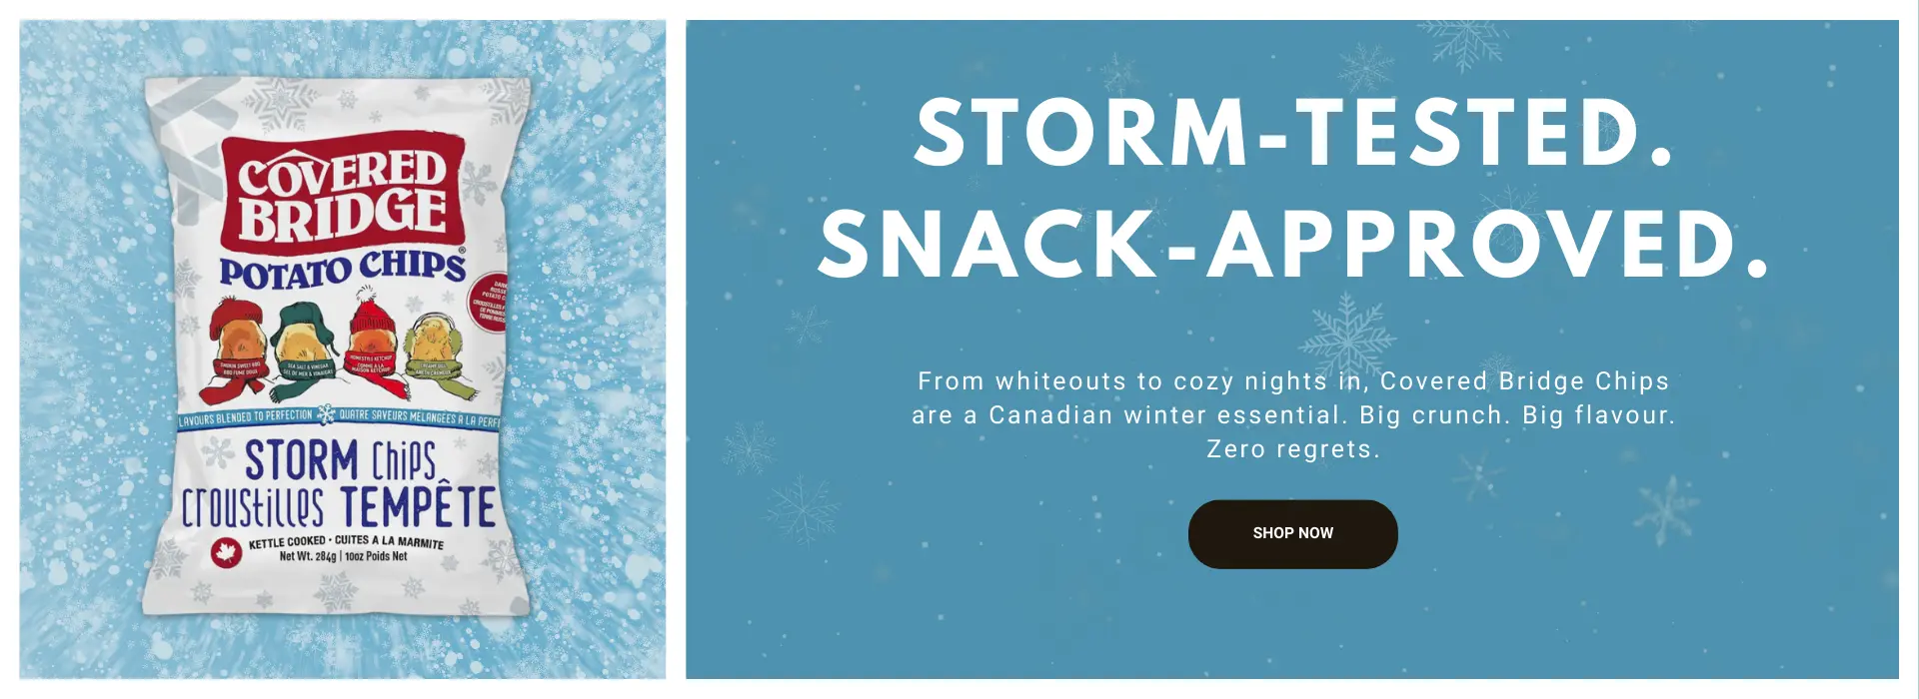This screenshot has height=699, width=1919.
Task: Click the STORM Chips label on bag
Action: (340, 460)
